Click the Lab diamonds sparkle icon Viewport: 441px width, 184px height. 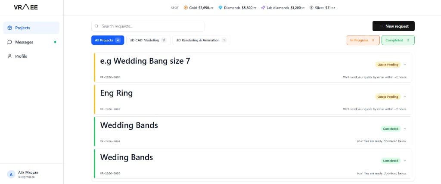pos(263,8)
